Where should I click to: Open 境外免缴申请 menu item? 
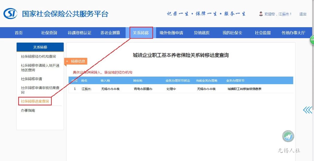pos(171,33)
